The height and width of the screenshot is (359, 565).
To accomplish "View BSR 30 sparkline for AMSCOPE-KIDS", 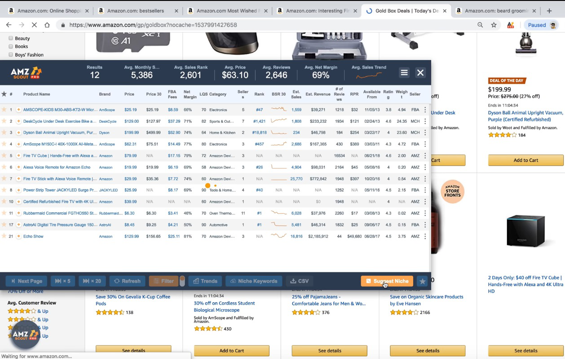I will coord(278,109).
